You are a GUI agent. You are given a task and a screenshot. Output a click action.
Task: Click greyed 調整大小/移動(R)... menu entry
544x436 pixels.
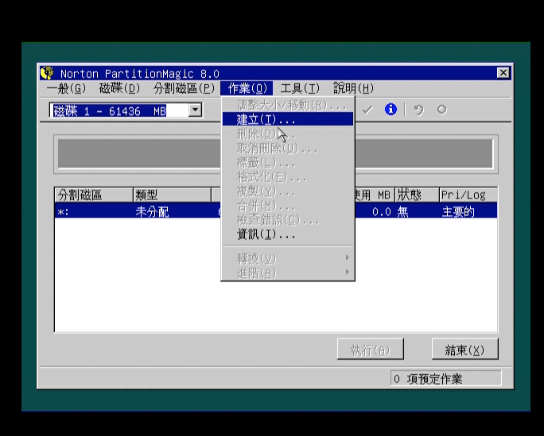tap(288, 105)
